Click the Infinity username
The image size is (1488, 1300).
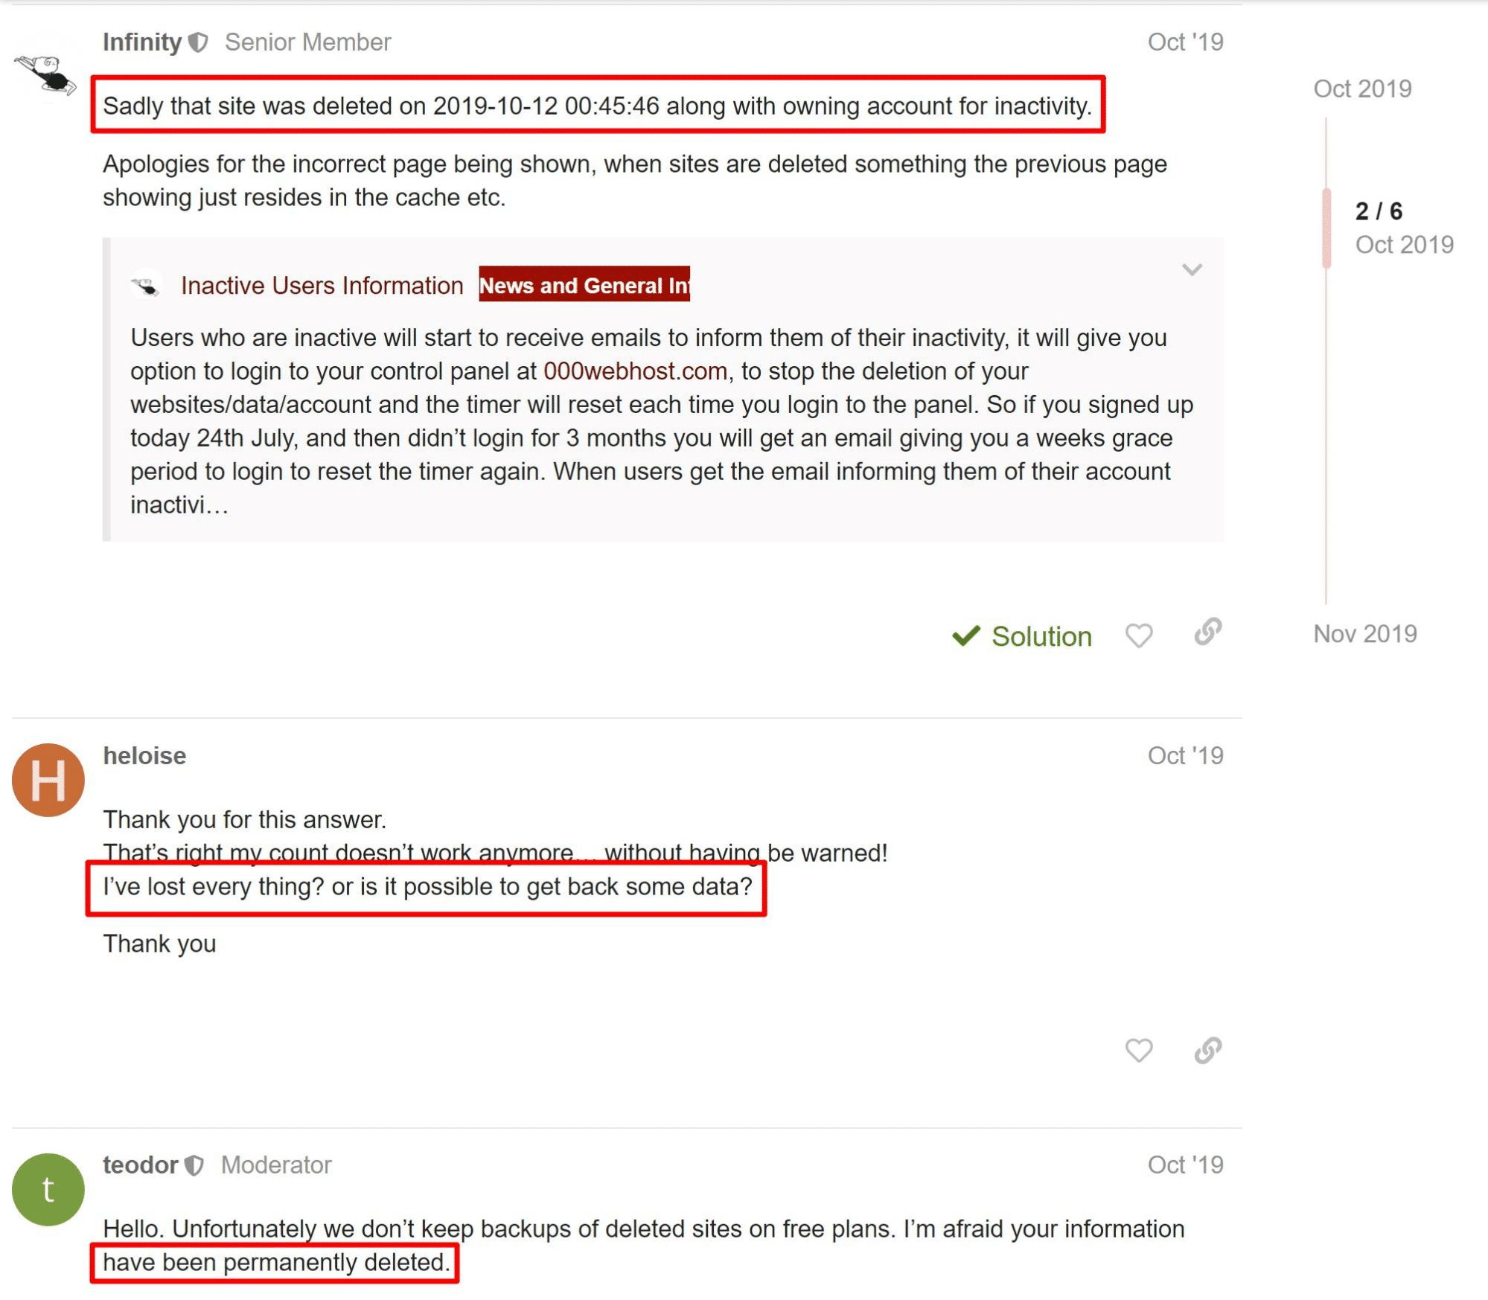(142, 42)
